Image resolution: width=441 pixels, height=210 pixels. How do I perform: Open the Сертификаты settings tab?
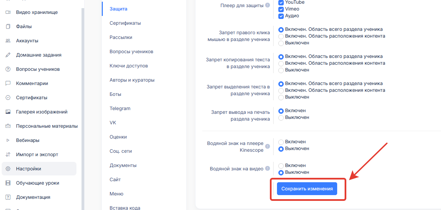point(125,23)
